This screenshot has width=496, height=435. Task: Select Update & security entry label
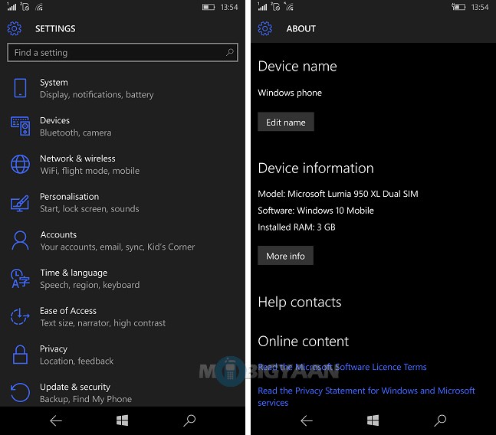click(75, 387)
